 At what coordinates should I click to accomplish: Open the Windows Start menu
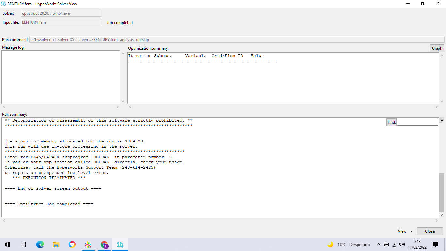tap(8, 244)
